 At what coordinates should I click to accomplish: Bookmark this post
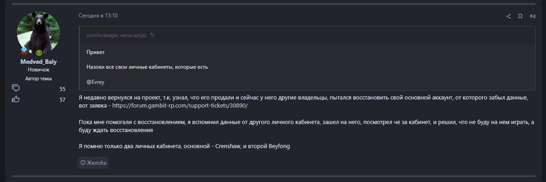click(x=520, y=17)
